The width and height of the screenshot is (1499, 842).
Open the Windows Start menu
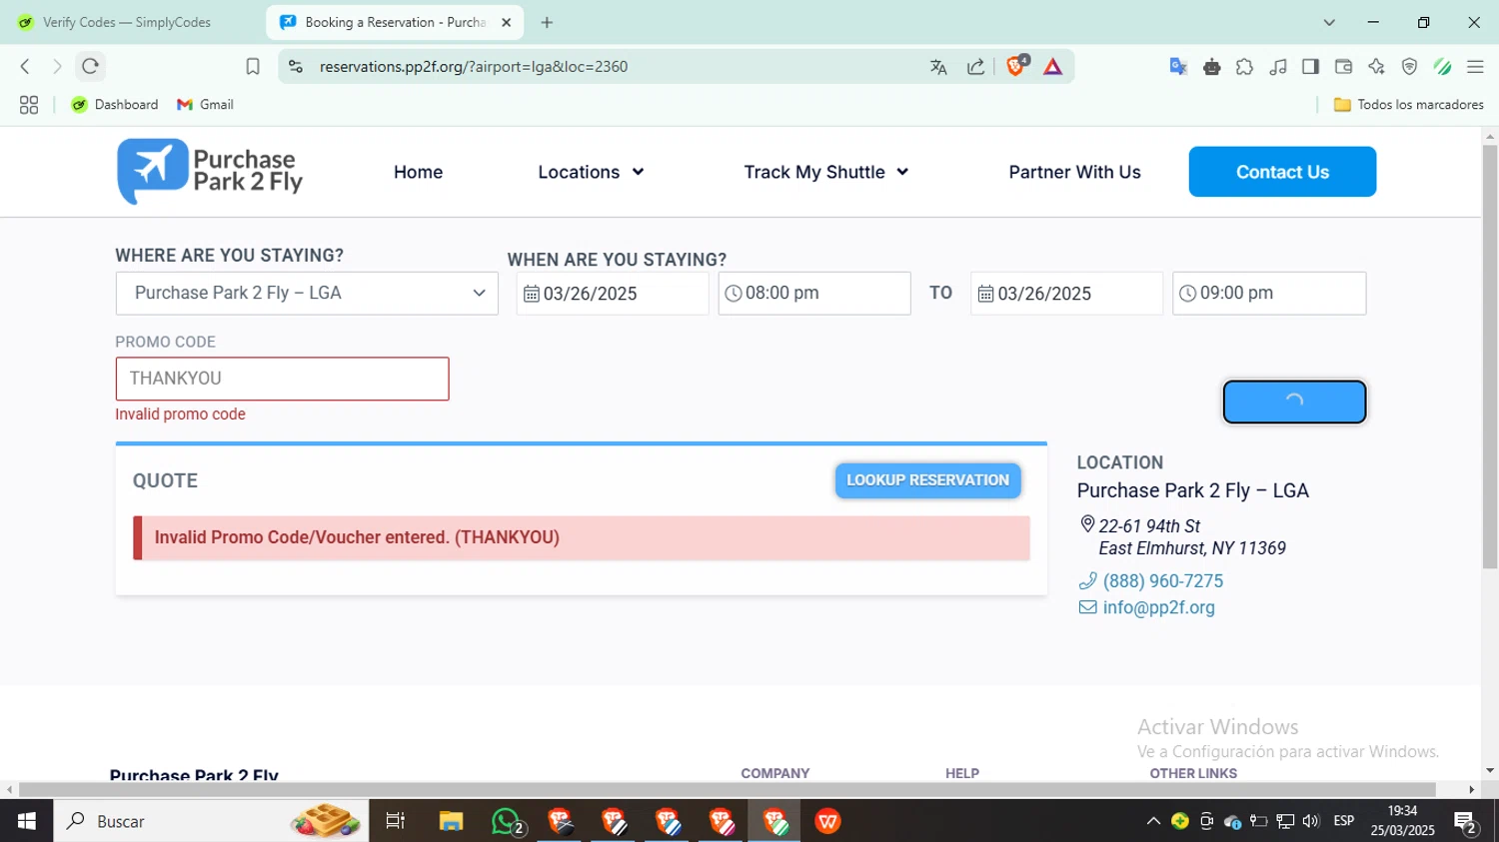(x=26, y=821)
